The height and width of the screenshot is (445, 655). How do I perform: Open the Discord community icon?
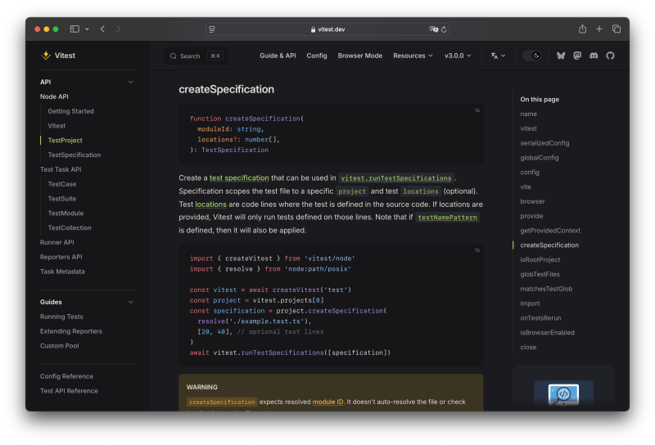[x=594, y=56]
